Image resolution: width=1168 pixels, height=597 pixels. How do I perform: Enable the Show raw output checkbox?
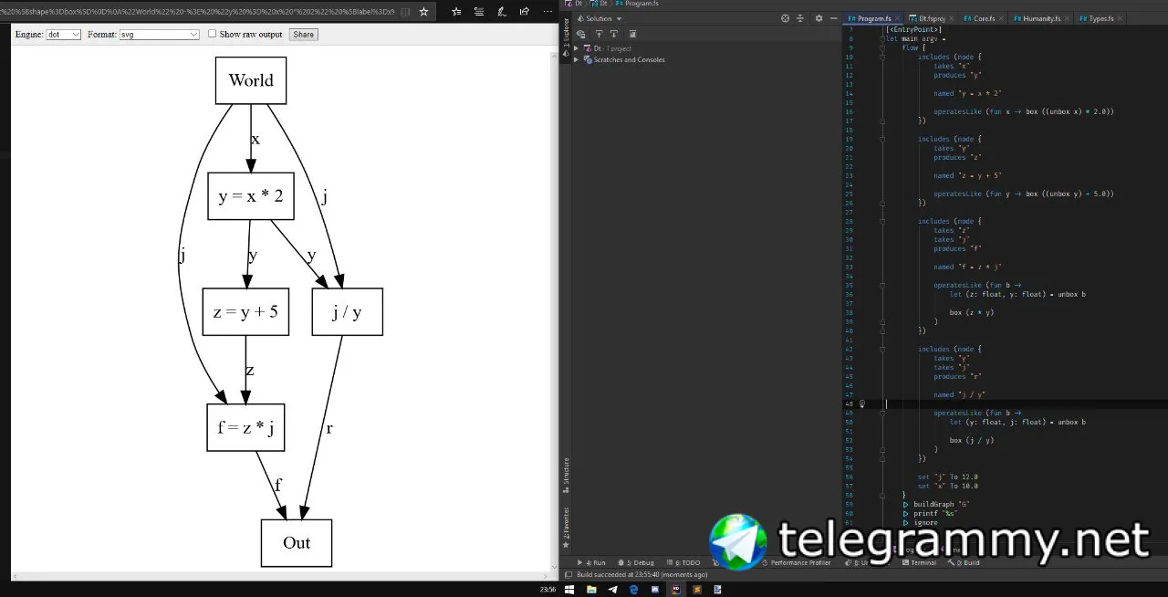point(213,34)
